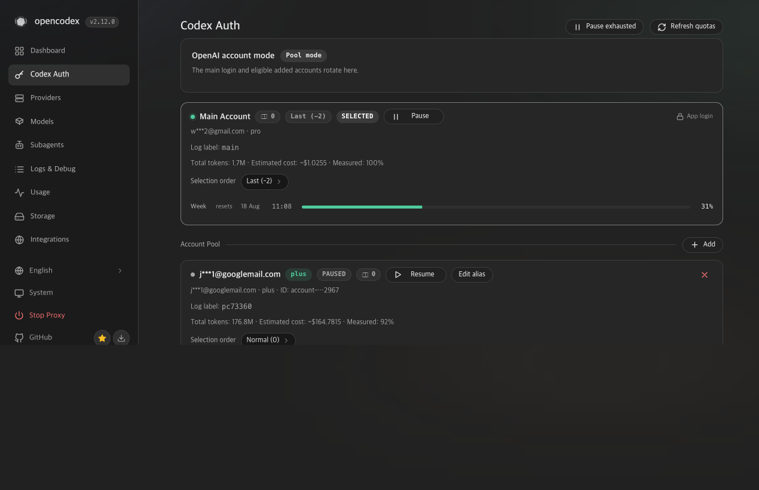Navigate to Subagents
The height and width of the screenshot is (490, 759).
(x=69, y=145)
